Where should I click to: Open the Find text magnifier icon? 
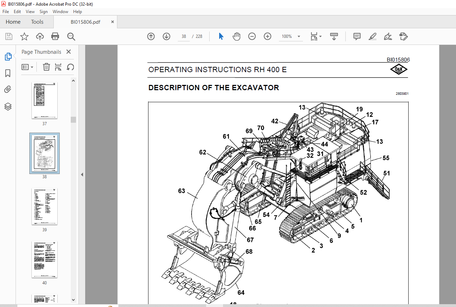71,36
